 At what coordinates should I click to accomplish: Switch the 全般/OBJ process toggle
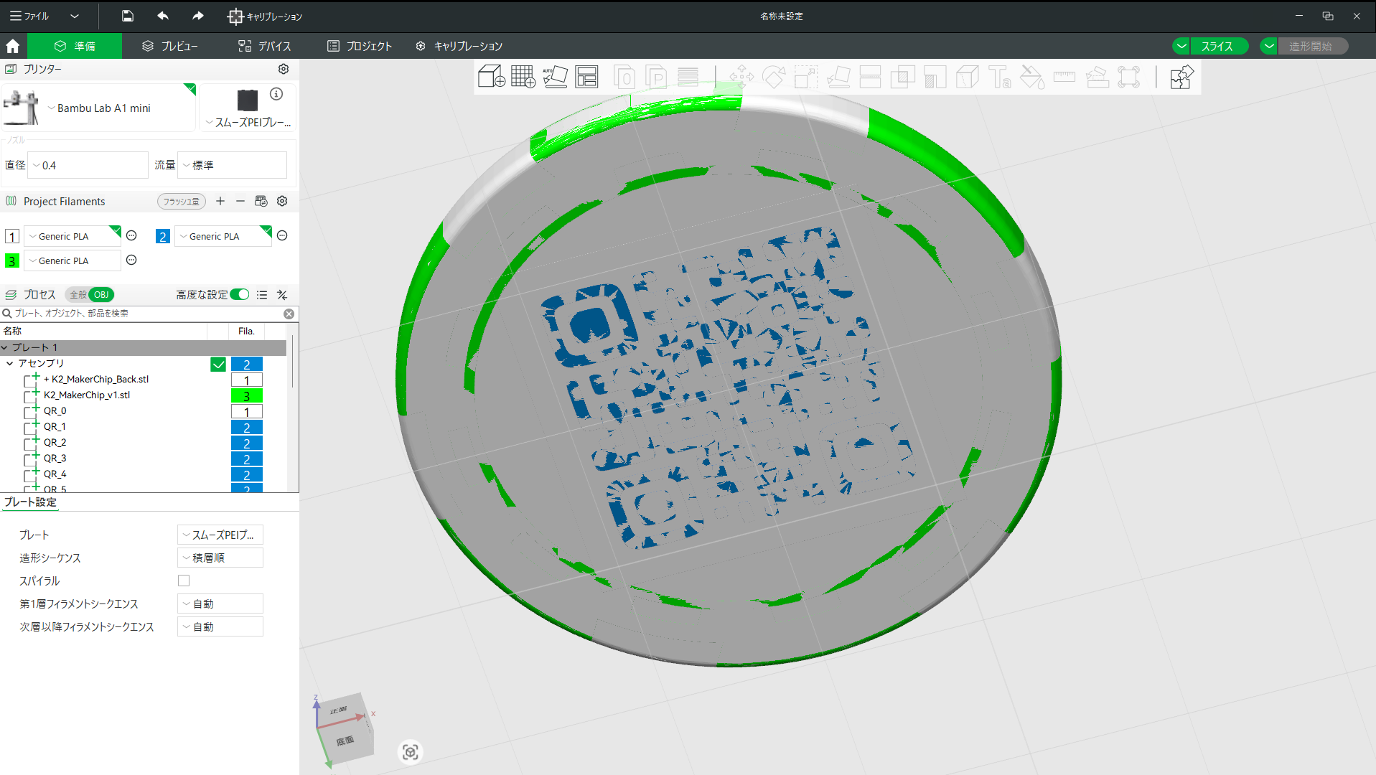[90, 295]
